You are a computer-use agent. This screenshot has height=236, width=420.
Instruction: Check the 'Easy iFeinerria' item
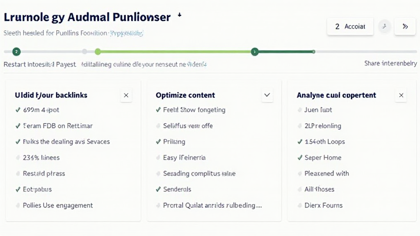click(158, 158)
